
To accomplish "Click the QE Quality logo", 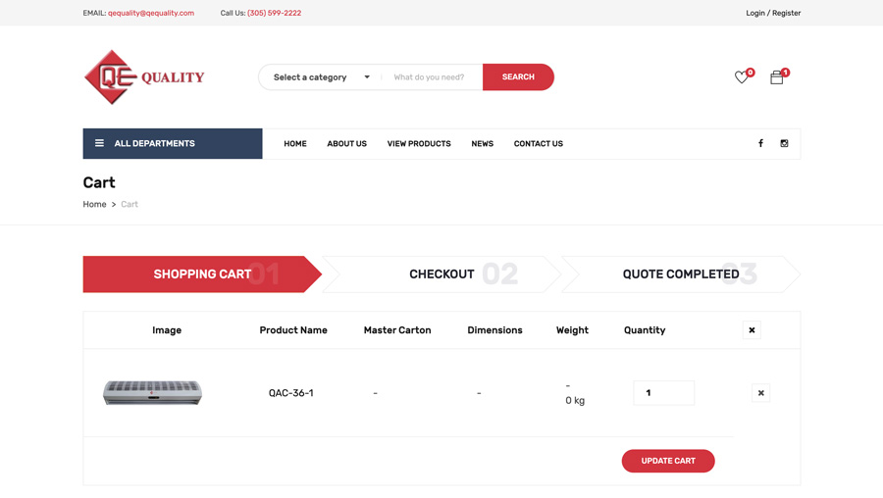I will tap(144, 77).
